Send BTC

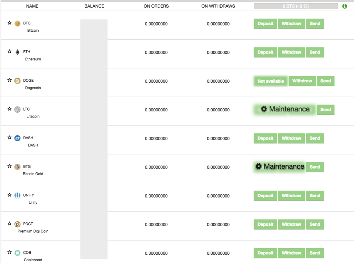tap(315, 24)
